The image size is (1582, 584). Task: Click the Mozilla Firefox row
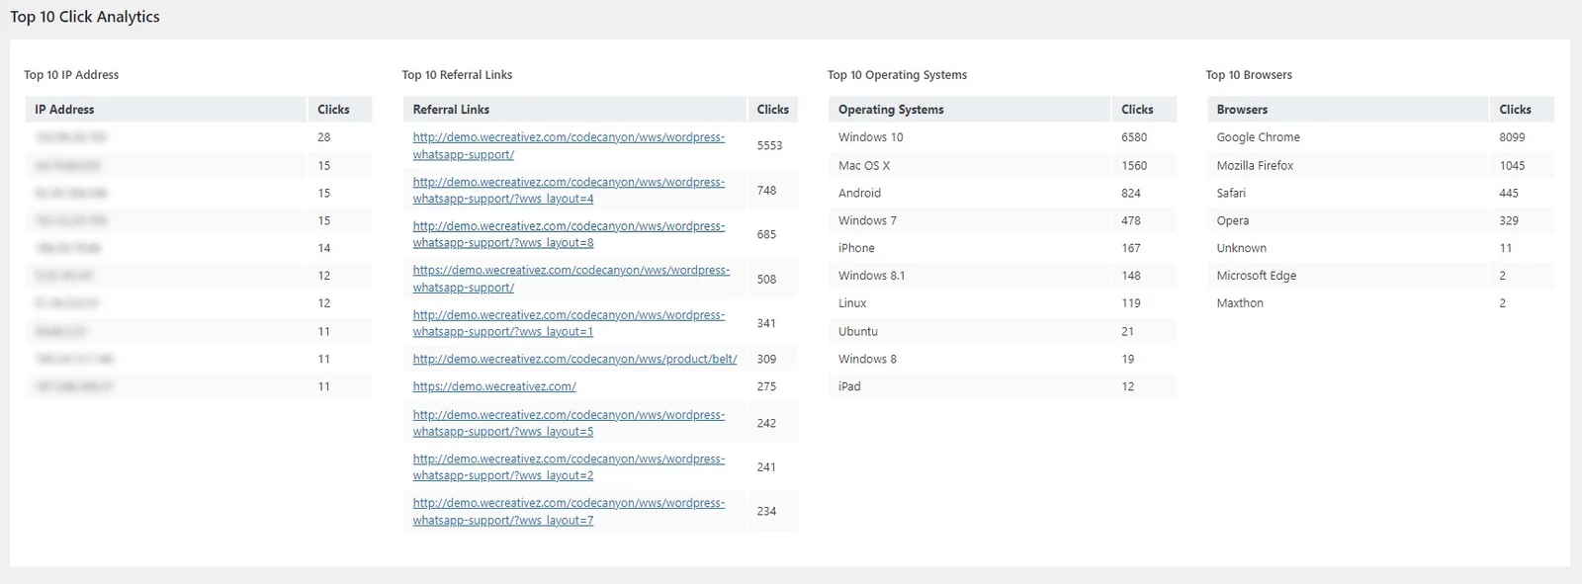click(x=1255, y=166)
